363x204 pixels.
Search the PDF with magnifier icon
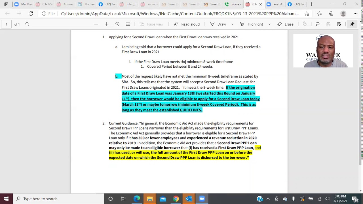27,24
